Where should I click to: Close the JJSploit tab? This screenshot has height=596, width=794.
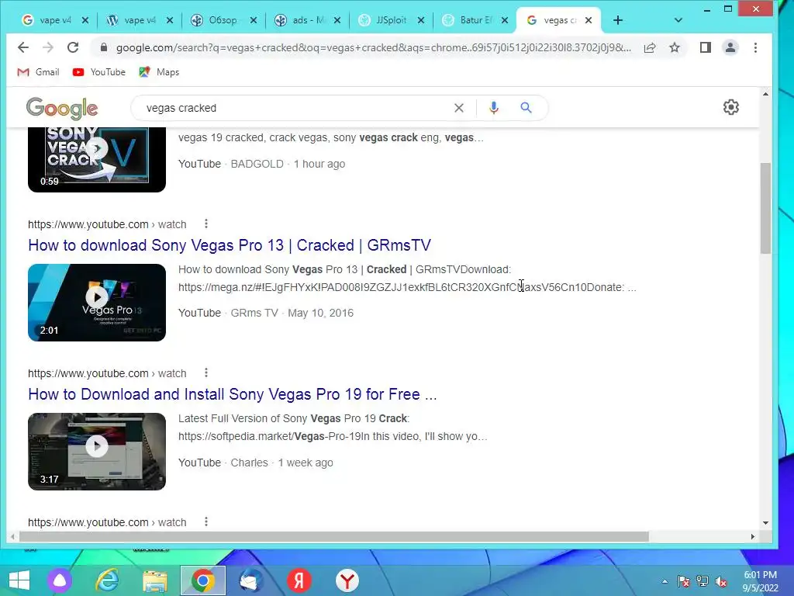[x=421, y=20]
